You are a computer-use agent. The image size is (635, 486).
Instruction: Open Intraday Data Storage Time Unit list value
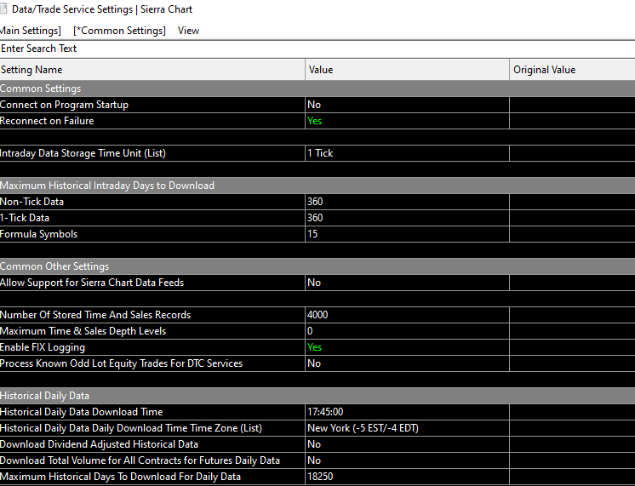(407, 153)
